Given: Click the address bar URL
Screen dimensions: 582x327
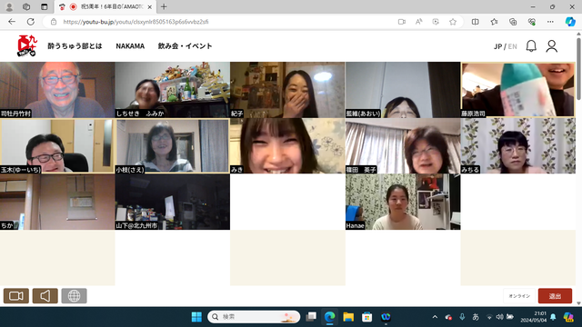Looking at the screenshot, I should click(135, 22).
